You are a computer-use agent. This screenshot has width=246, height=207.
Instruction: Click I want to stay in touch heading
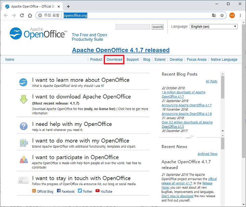[x=81, y=178]
